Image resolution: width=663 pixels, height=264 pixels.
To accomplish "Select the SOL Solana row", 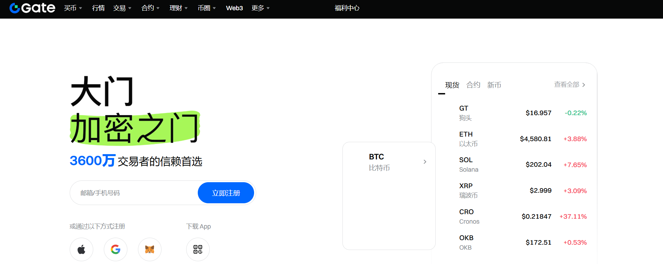I will click(514, 165).
